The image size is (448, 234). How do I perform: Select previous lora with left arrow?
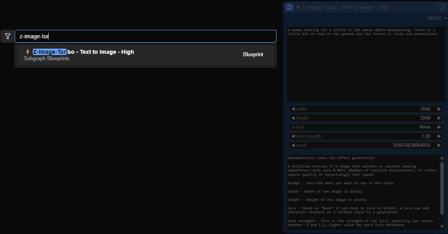click(292, 127)
